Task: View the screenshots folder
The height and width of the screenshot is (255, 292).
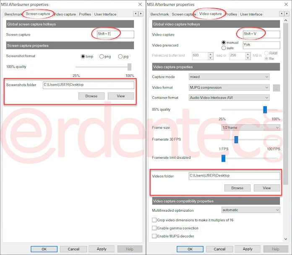Action: [121, 96]
